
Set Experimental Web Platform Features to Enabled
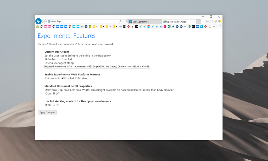pos(63,78)
